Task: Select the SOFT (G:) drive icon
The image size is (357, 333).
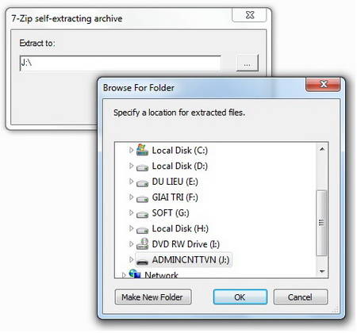Action: point(142,214)
